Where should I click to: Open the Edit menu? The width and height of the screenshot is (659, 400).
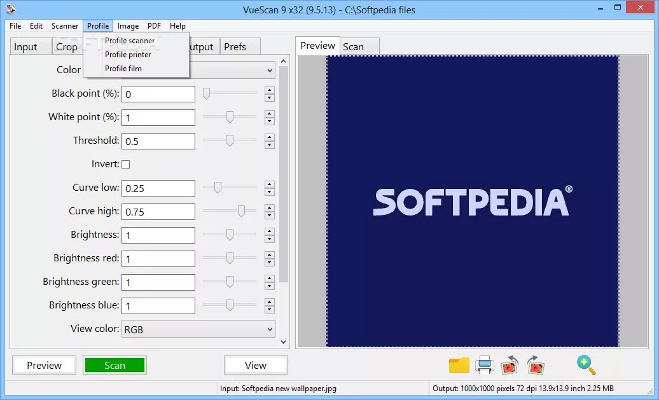pos(36,26)
